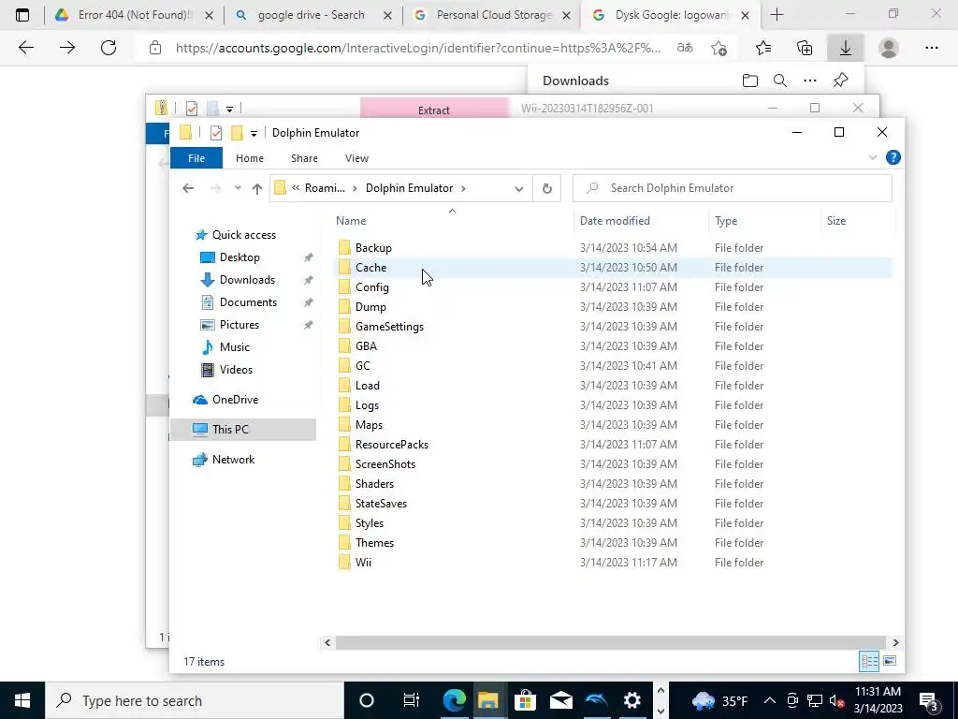Click chevron after Dolphin Emulator breadcrumb
This screenshot has height=719, width=958.
click(463, 188)
